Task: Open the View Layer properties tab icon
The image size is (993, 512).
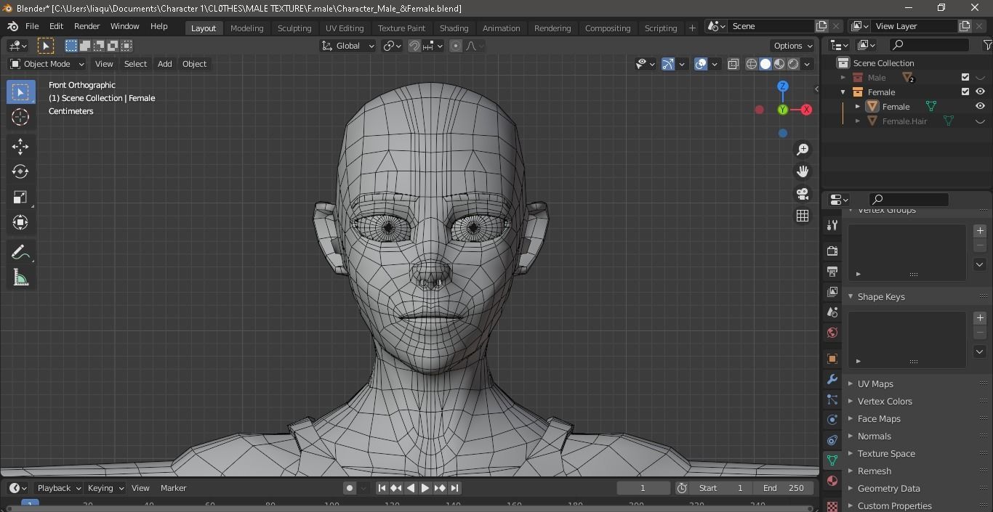Action: [x=832, y=291]
